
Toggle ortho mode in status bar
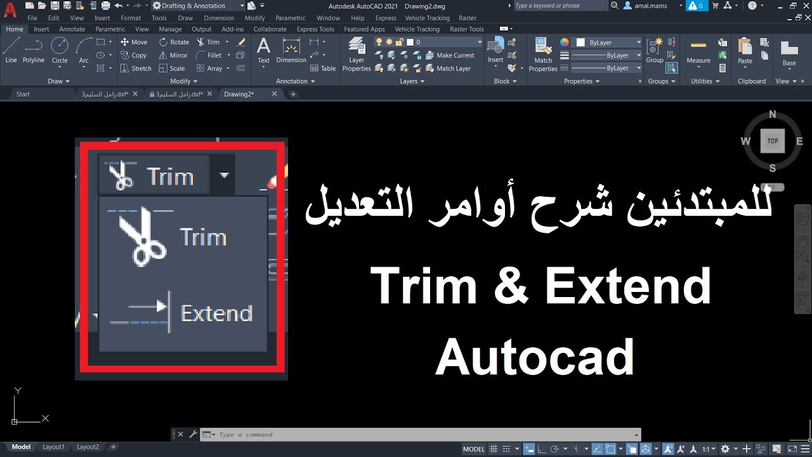pyautogui.click(x=541, y=449)
